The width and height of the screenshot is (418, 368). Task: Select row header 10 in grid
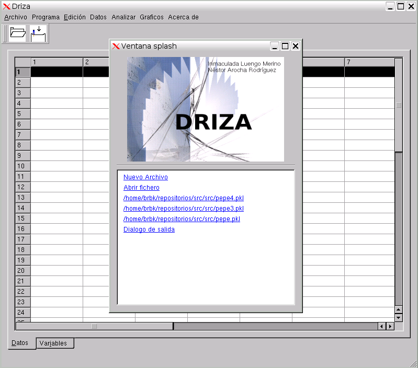23,166
